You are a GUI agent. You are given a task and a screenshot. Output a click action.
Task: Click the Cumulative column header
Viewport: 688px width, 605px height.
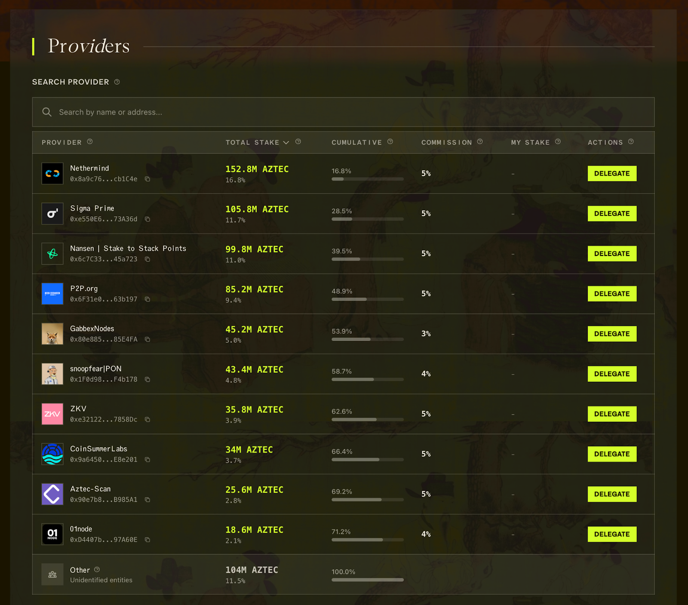coord(356,142)
